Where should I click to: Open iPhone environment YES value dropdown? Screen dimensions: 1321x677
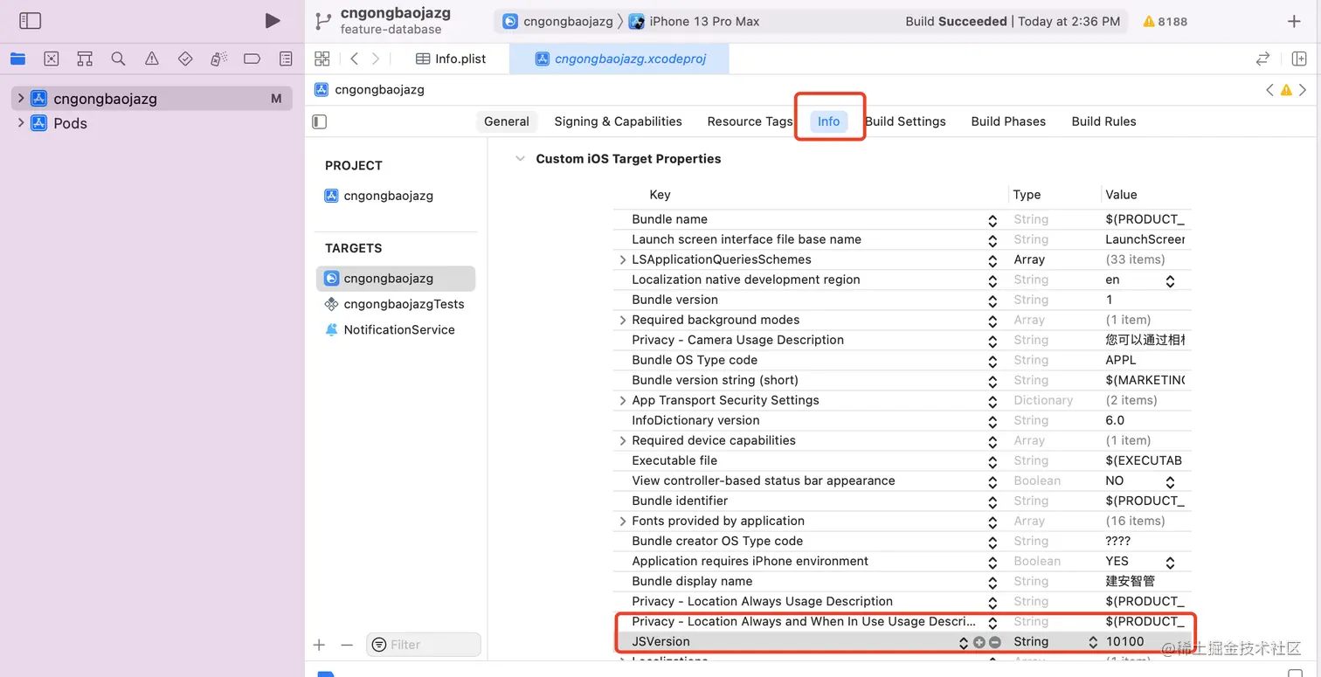pyautogui.click(x=1170, y=562)
